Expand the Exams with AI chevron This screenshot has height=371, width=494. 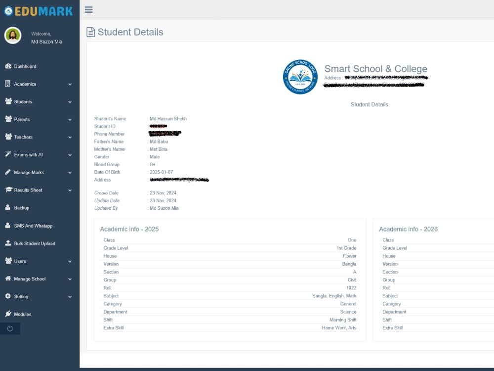click(70, 155)
